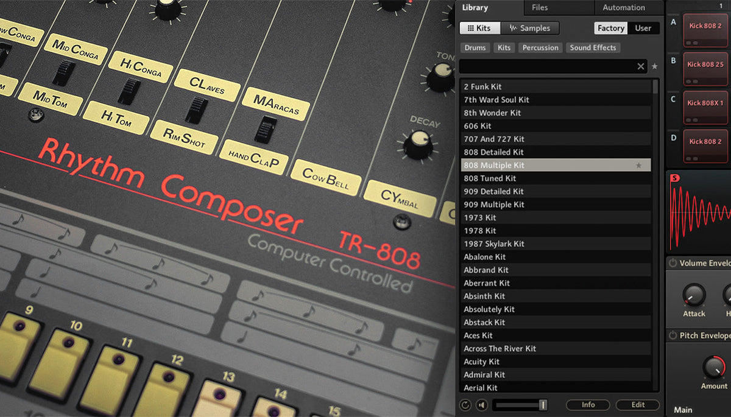731x417 pixels.
Task: Pick "909 Detailed Kit" from the list
Action: pos(556,191)
